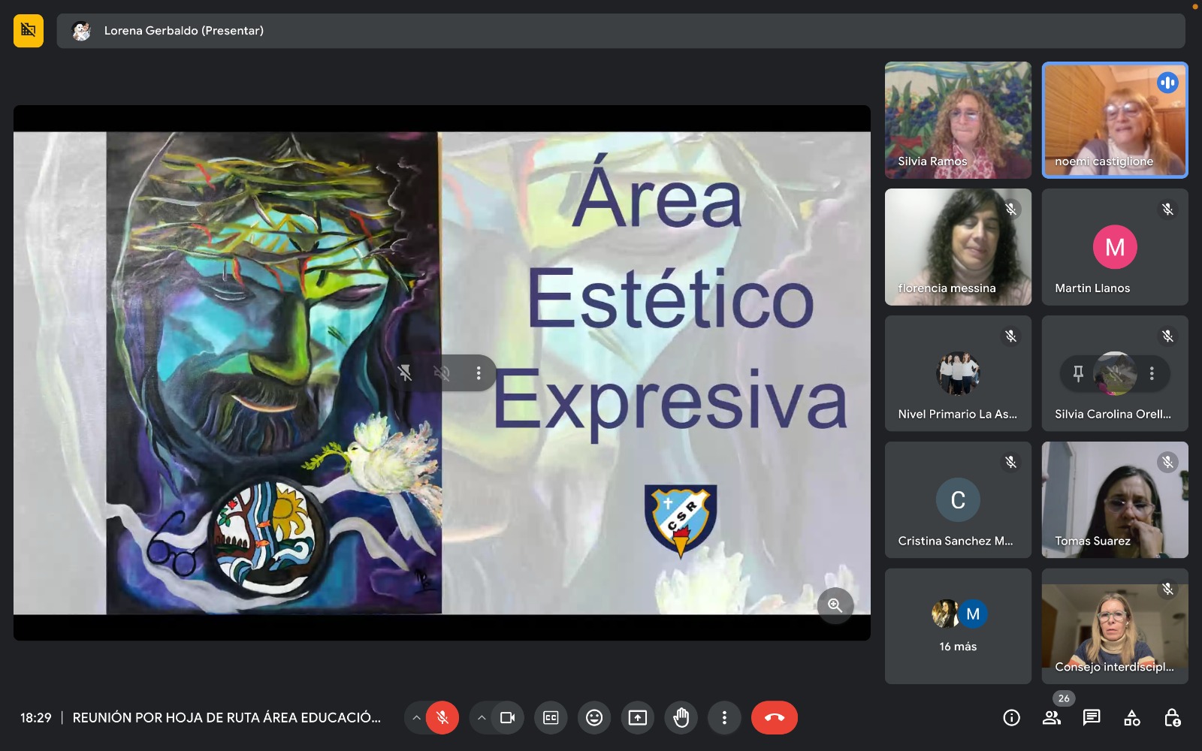The height and width of the screenshot is (751, 1202).
Task: Open the emoji reactions panel
Action: tap(594, 718)
